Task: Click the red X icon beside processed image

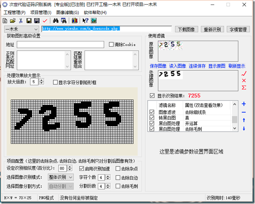Action: coord(244,80)
